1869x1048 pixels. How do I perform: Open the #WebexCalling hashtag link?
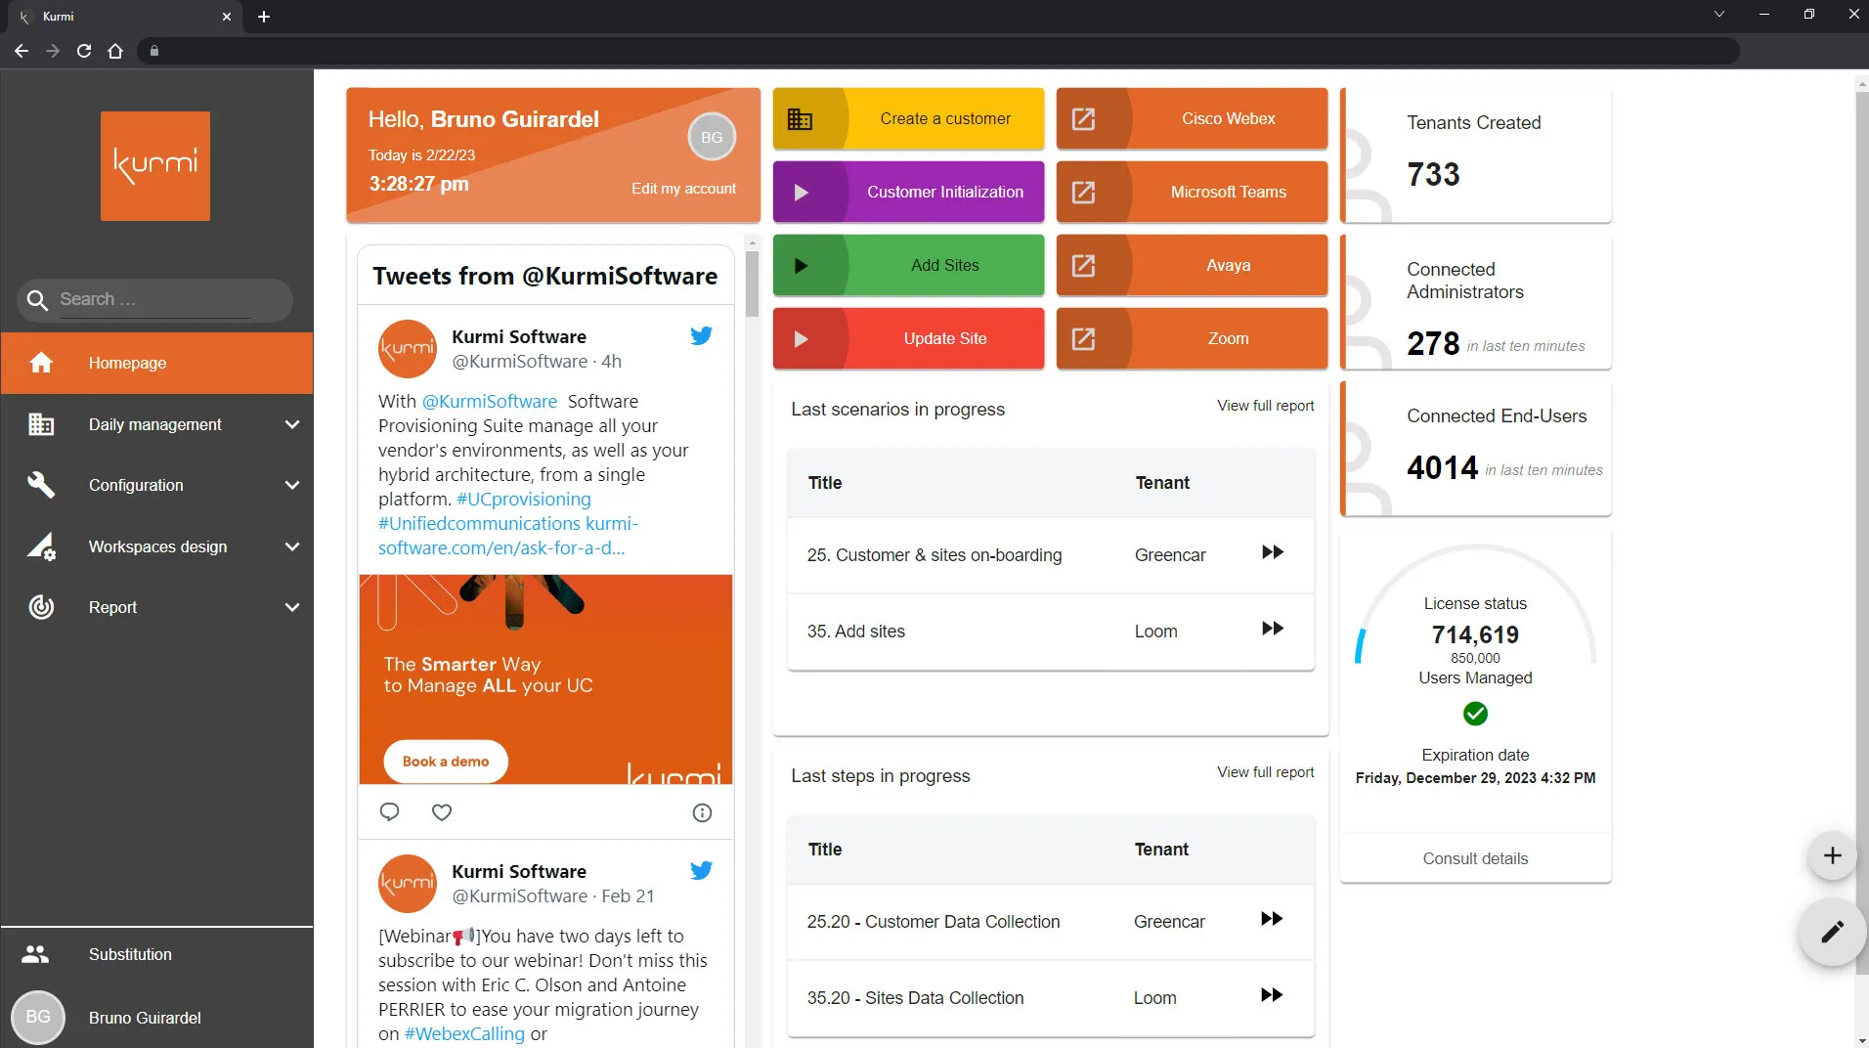(464, 1034)
